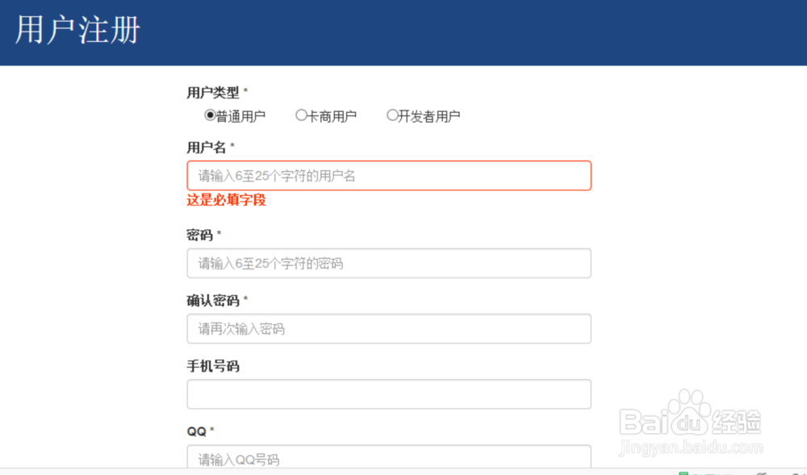This screenshot has width=807, height=475.
Task: Focus the 用户名 username input field
Action: pos(389,176)
